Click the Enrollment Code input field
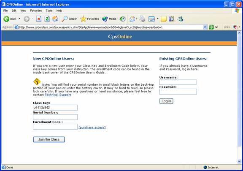243x171 pixels. coord(55,127)
